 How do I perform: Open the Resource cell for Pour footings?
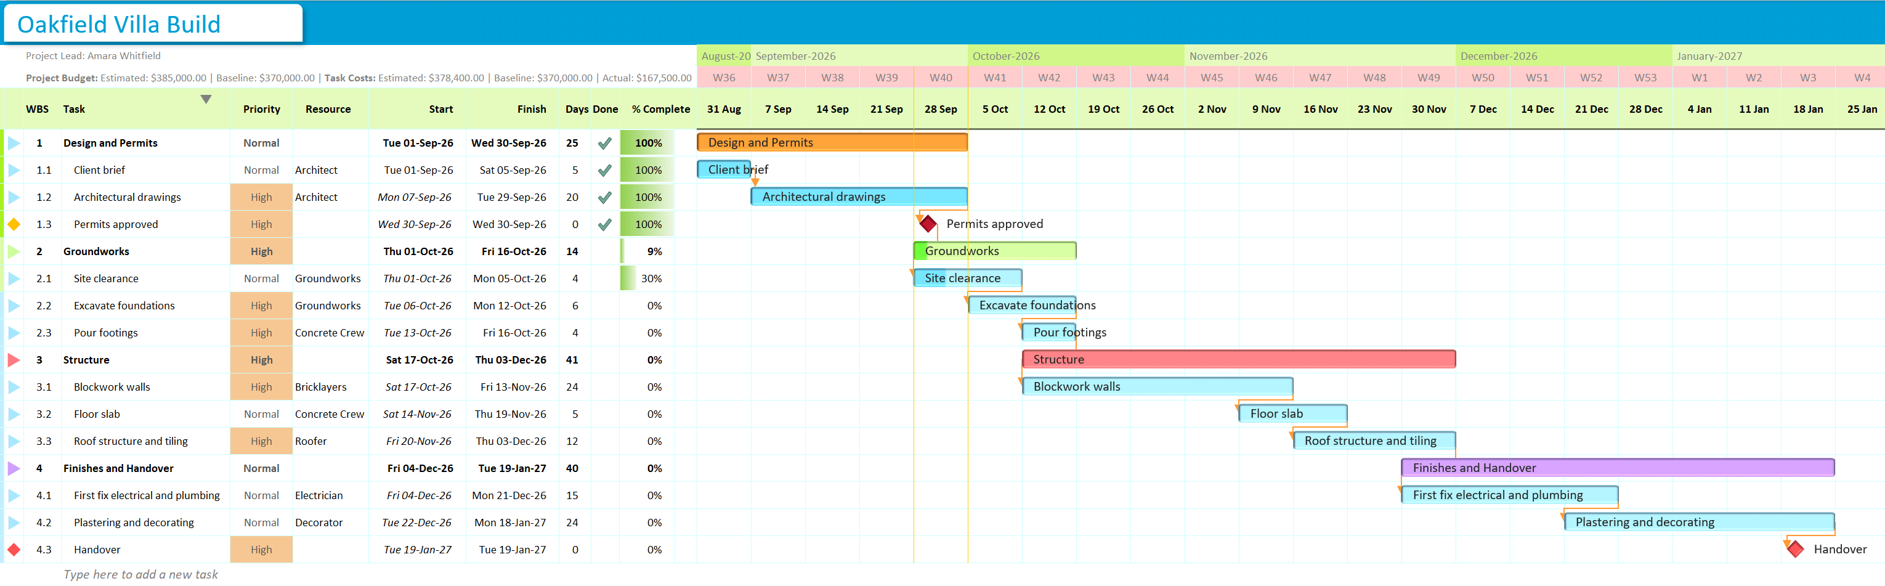[x=330, y=333]
